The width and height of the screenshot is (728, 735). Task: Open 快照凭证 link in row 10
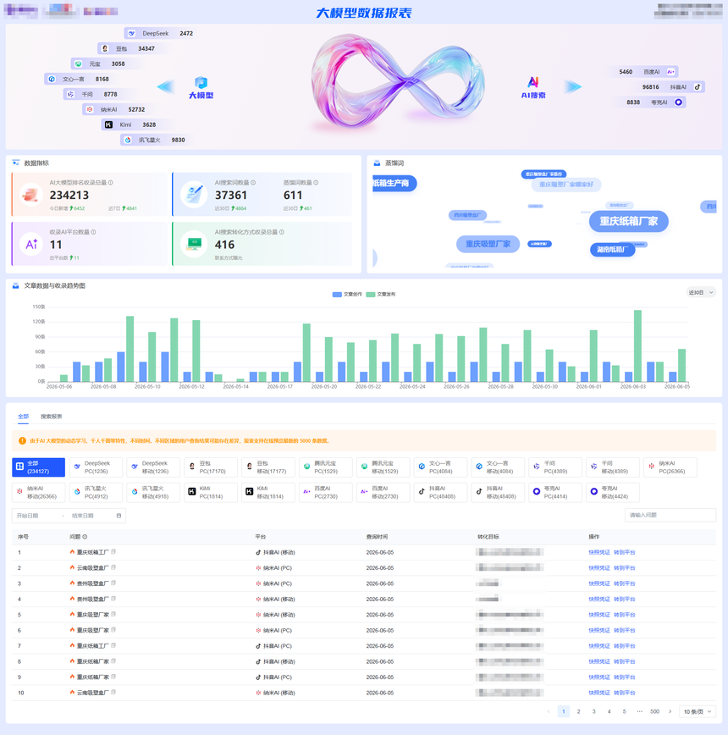click(599, 693)
